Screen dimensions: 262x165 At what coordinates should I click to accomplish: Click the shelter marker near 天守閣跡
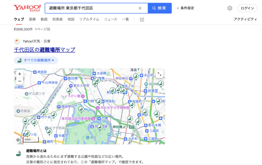coord(100,127)
